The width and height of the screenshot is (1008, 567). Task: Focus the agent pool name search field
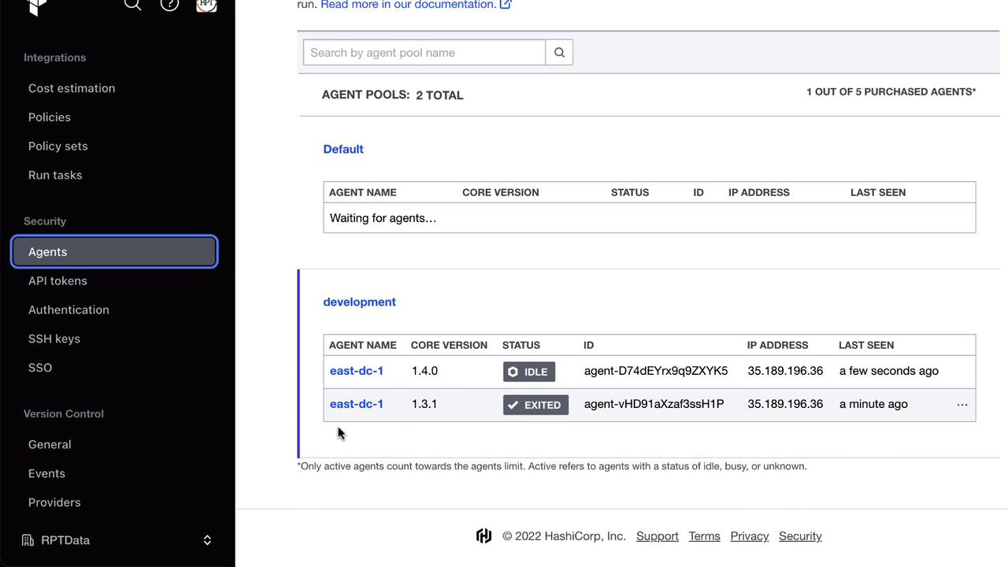tap(424, 53)
